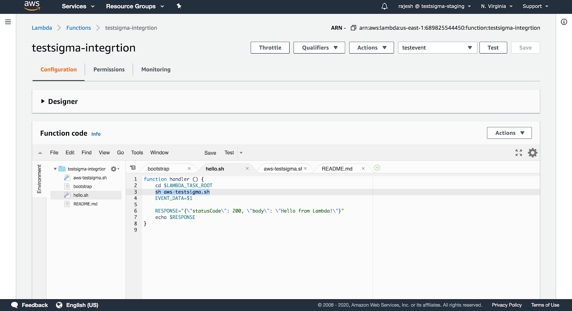Go to Functions breadcrumb link
Image resolution: width=572 pixels, height=311 pixels.
[x=79, y=28]
